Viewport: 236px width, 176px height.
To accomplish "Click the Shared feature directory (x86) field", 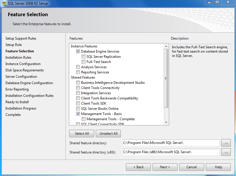I will pos(171,152).
